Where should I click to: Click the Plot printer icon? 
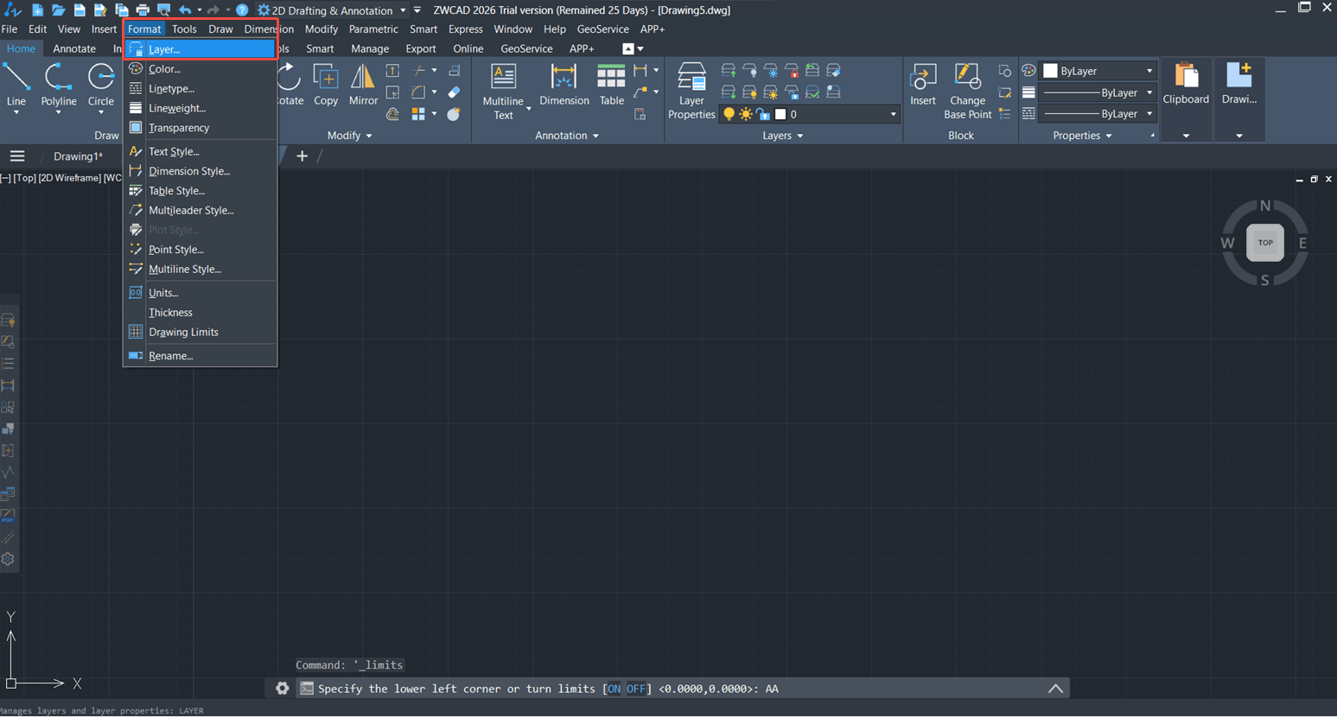143,10
